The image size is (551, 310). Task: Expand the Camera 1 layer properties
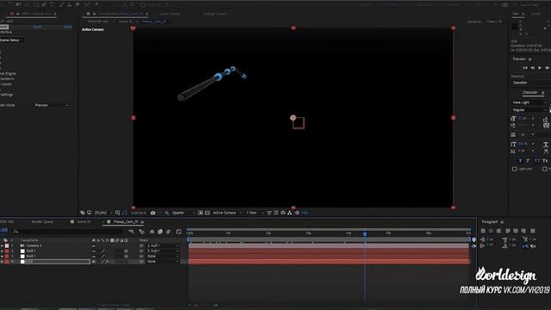point(2,245)
